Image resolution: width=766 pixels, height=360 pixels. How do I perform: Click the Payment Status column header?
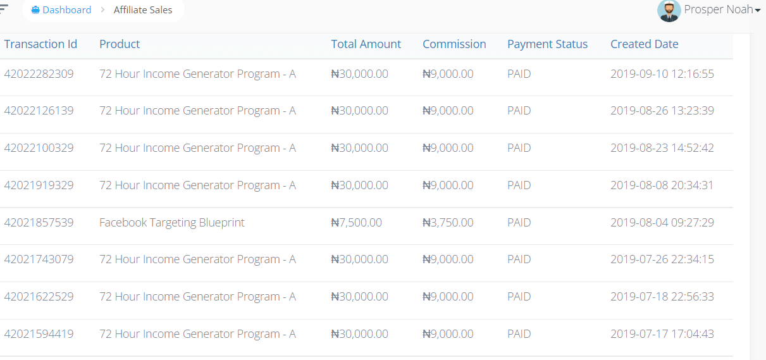[547, 44]
